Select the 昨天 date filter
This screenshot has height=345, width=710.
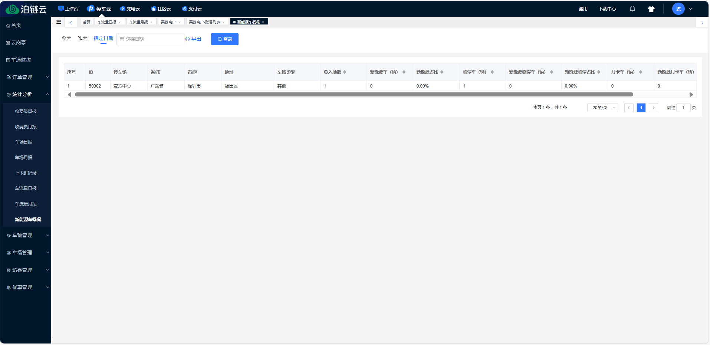click(x=82, y=38)
